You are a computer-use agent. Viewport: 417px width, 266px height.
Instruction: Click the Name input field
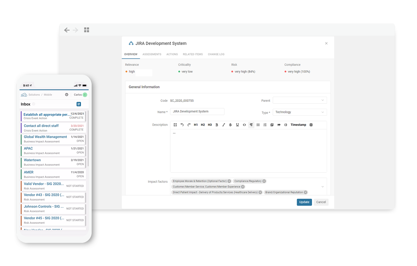coord(197,111)
